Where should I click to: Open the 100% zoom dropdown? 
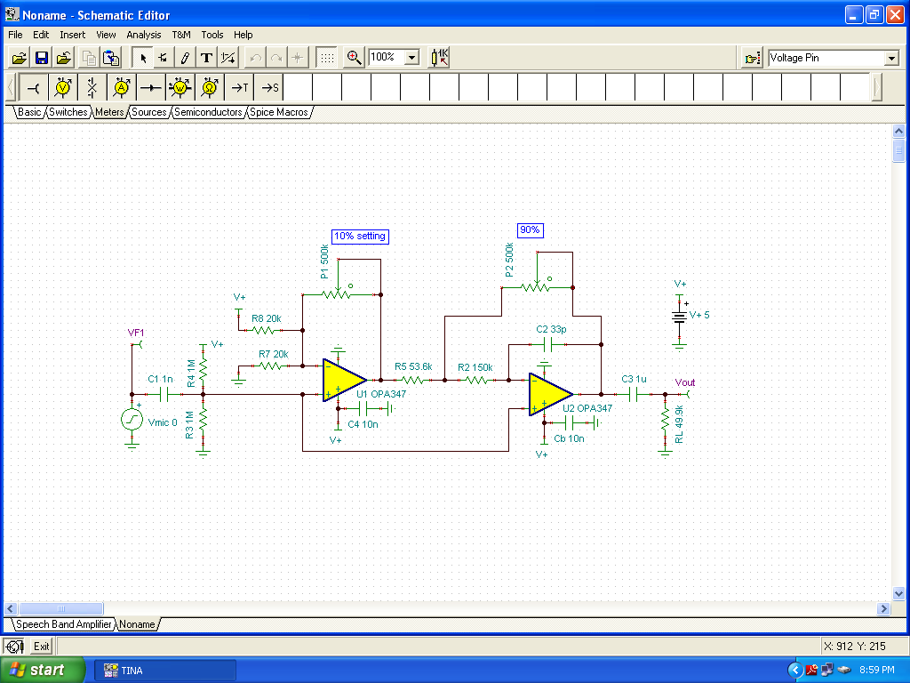pyautogui.click(x=411, y=58)
